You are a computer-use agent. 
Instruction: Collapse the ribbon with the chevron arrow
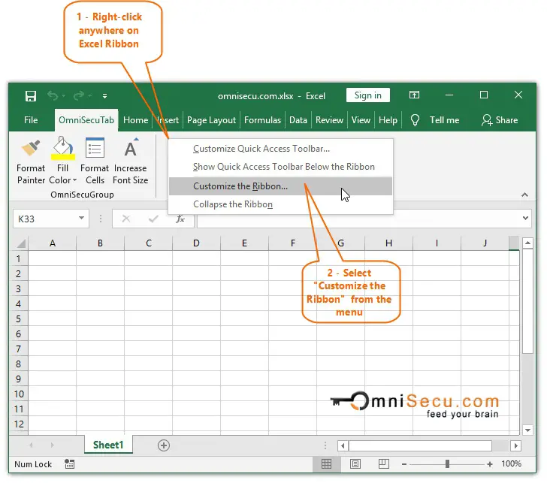coord(524,195)
